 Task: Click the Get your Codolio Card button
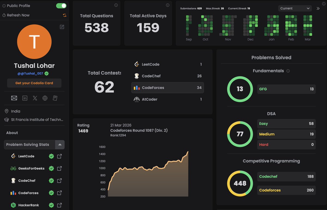pyautogui.click(x=34, y=83)
